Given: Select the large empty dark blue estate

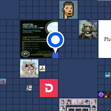Looking at the screenshot, I should click(78, 78).
